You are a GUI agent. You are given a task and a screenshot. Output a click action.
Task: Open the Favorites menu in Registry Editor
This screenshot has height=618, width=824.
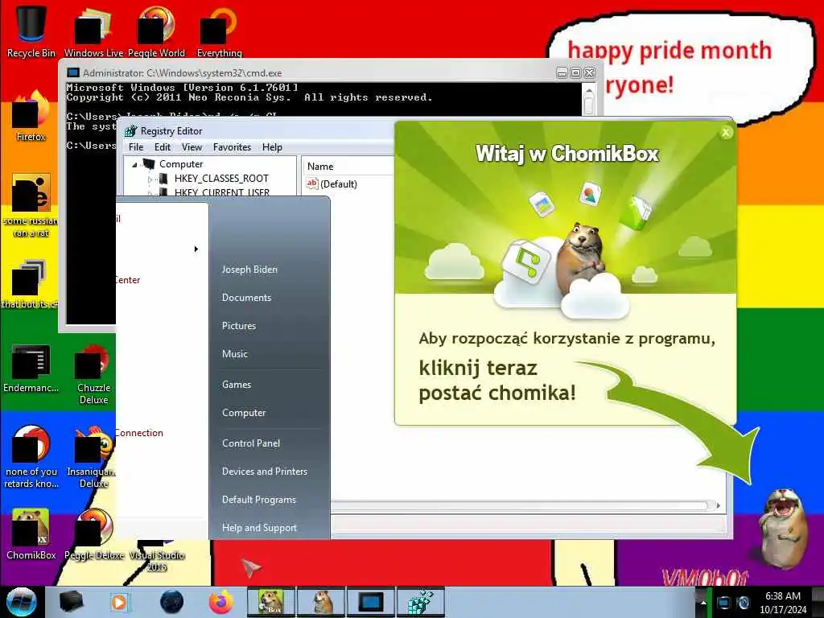[x=232, y=147]
